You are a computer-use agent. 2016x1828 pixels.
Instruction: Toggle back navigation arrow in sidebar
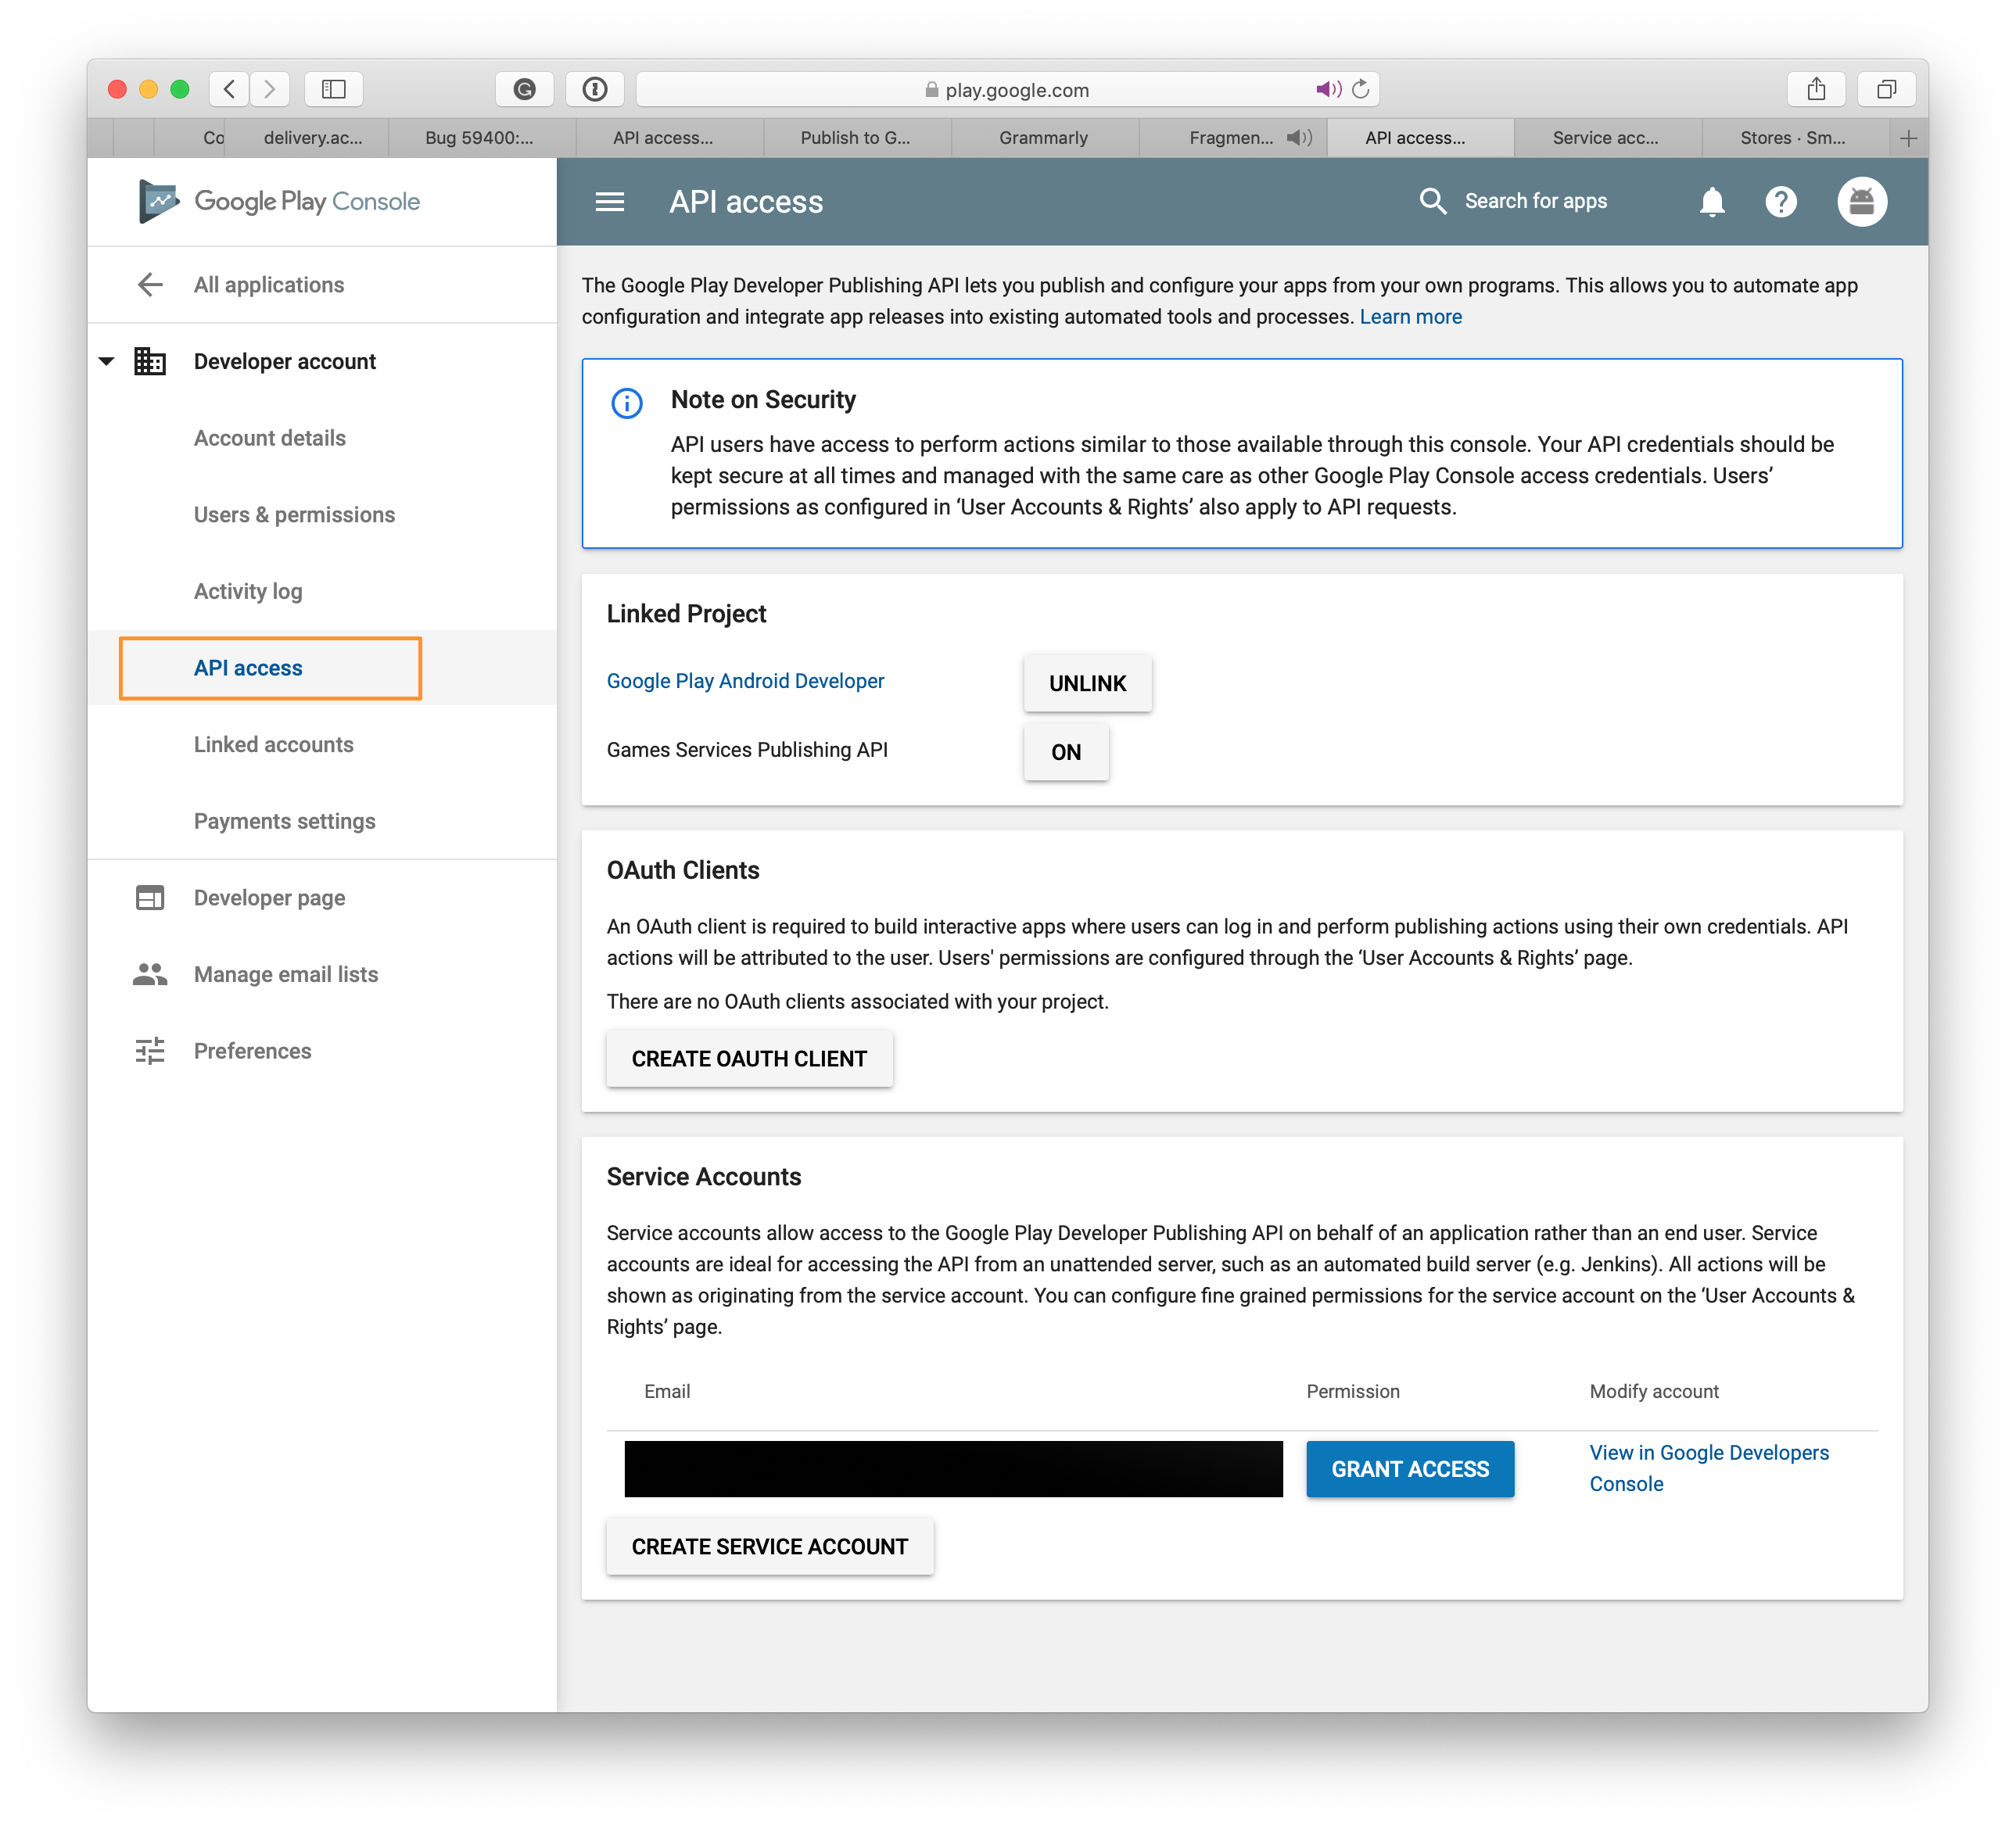[x=149, y=285]
